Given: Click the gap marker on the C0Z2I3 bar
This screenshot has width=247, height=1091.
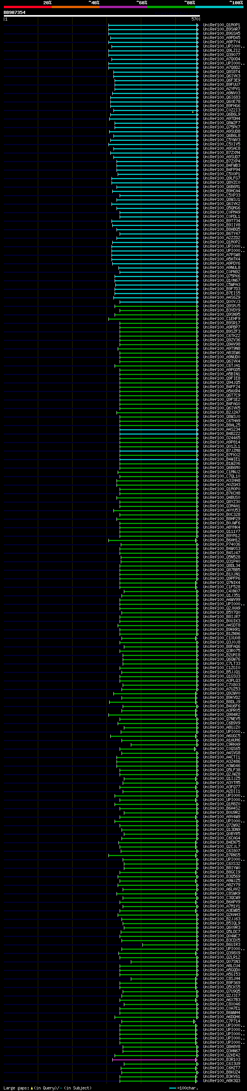Looking at the screenshot, I should point(193,112).
